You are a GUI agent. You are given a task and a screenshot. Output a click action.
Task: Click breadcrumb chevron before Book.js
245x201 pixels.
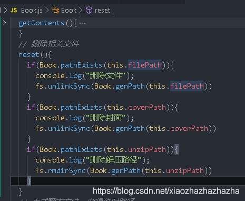[x=5, y=10]
